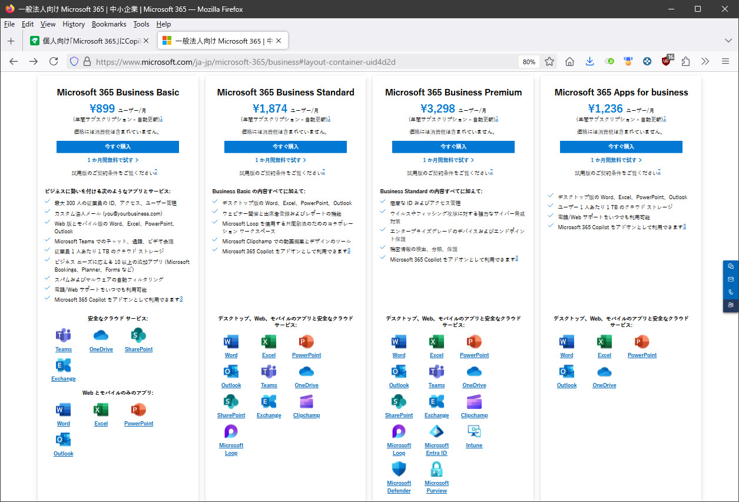The width and height of the screenshot is (739, 502).
Task: Click the URL address bar
Action: (x=294, y=62)
